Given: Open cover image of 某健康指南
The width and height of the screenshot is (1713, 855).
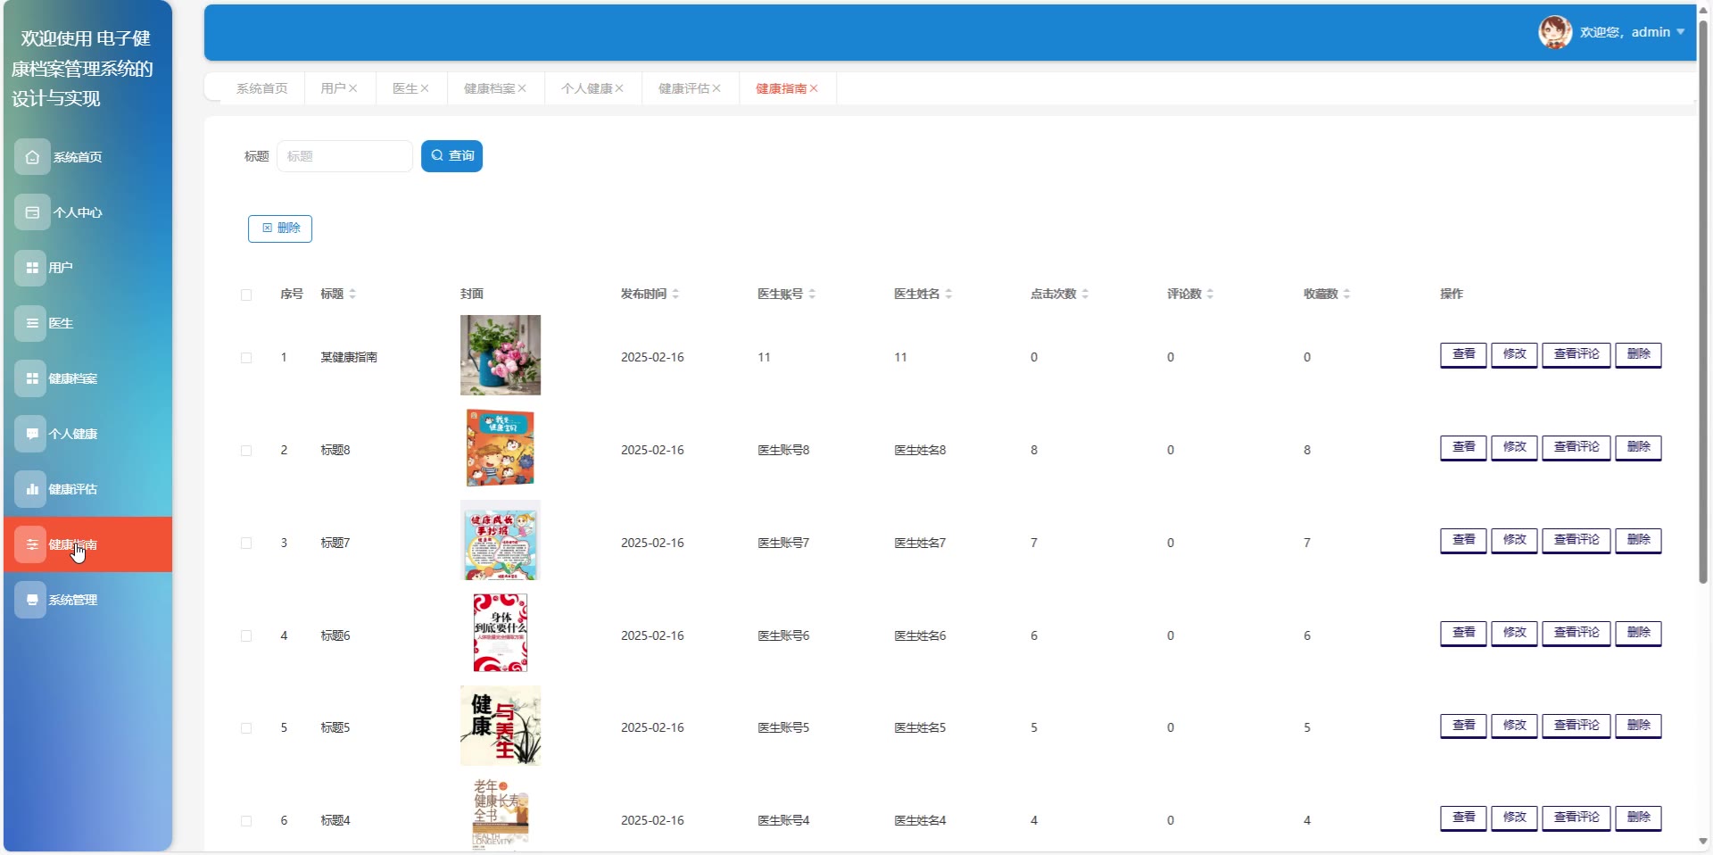Looking at the screenshot, I should point(501,355).
